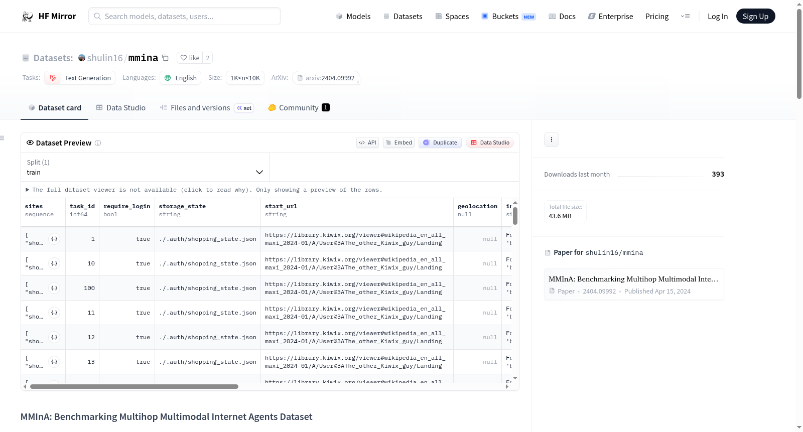This screenshot has height=432, width=803.
Task: Go to Datasets in the top navigation
Action: point(403,16)
